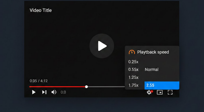This screenshot has width=204, height=112.
Task: Click the 0:35 / 4:12 time display
Action: [39, 81]
